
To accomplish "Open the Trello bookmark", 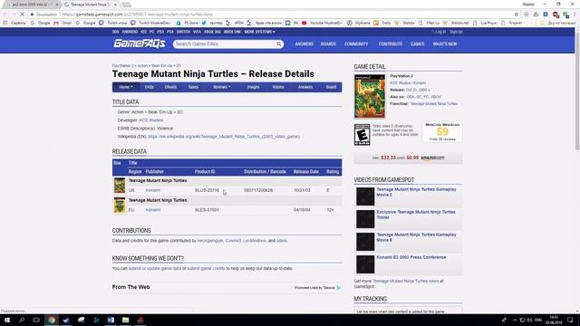I will [382, 23].
